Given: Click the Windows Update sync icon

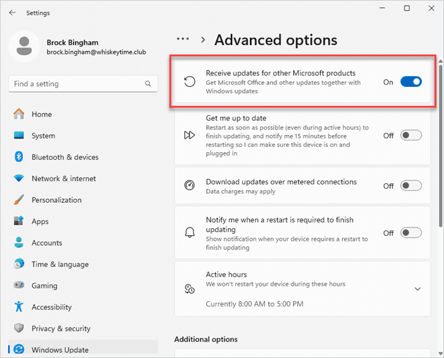Looking at the screenshot, I should tap(18, 349).
